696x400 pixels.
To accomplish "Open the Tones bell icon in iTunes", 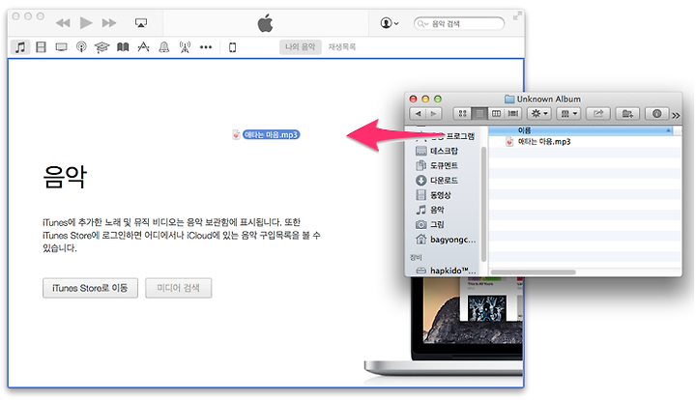I will (163, 47).
